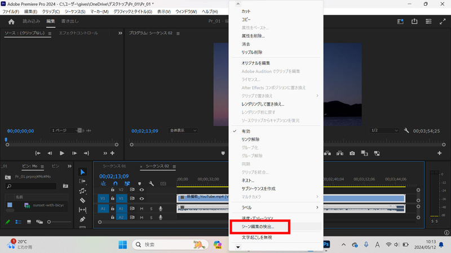Toggle Snap in Timeline magnet
Screen dimensions: 451x253
click(x=116, y=184)
